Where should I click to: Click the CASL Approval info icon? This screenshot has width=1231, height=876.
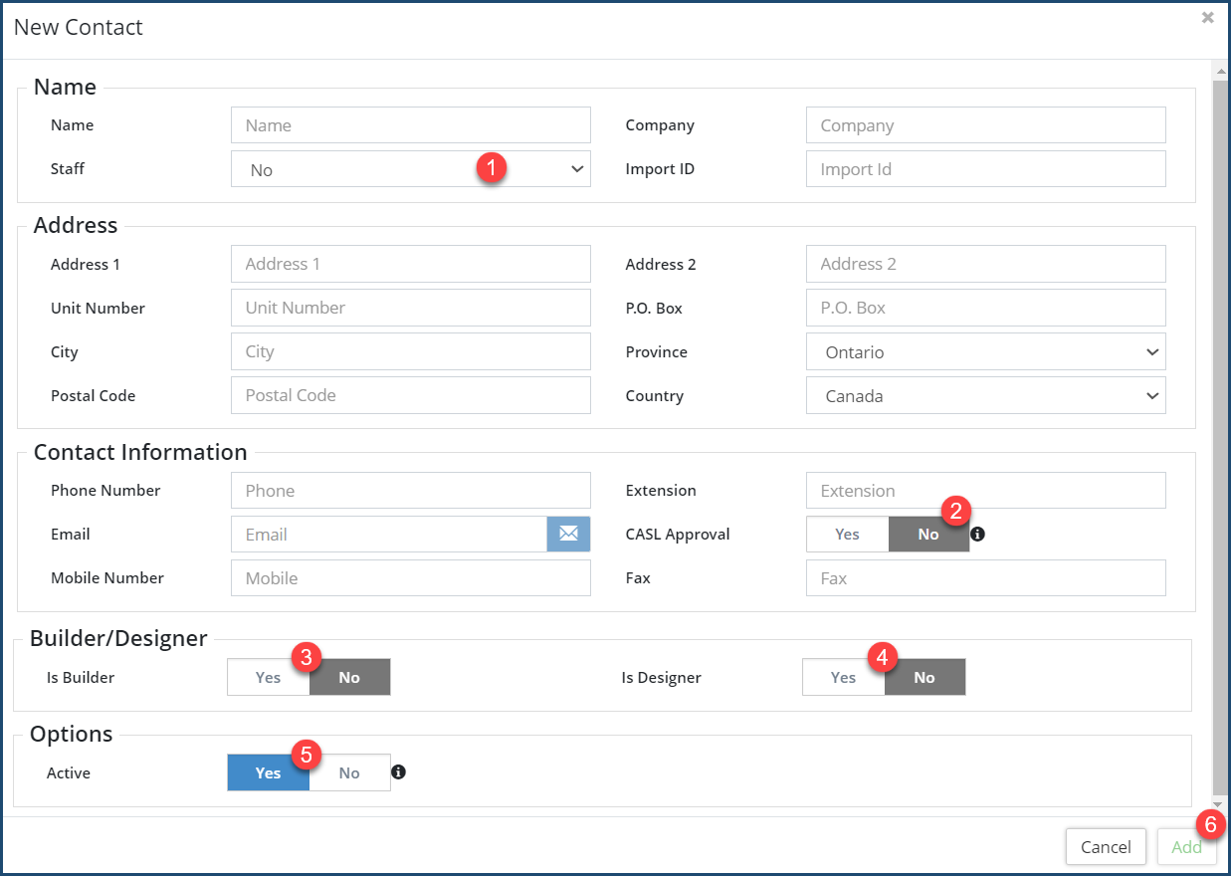click(977, 535)
